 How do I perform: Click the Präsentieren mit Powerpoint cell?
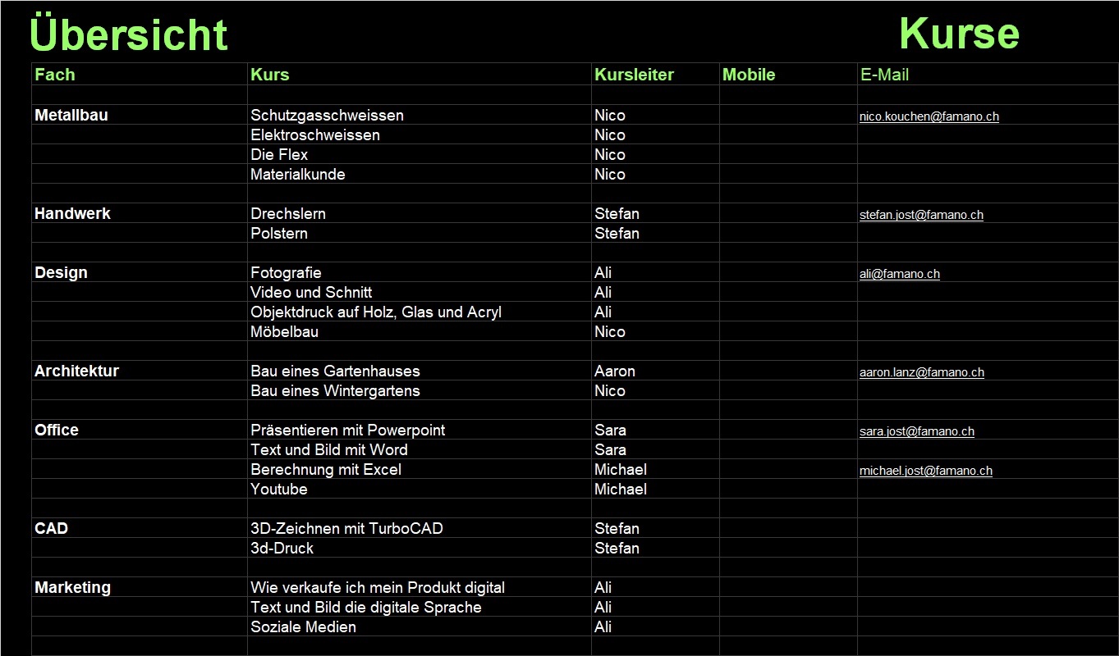click(x=348, y=430)
